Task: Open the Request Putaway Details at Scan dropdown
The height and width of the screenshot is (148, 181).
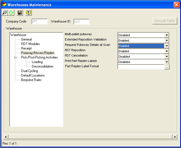Action: [x=167, y=46]
